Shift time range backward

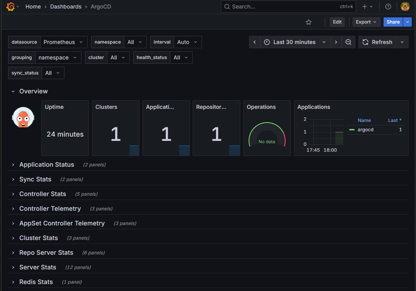coord(255,42)
